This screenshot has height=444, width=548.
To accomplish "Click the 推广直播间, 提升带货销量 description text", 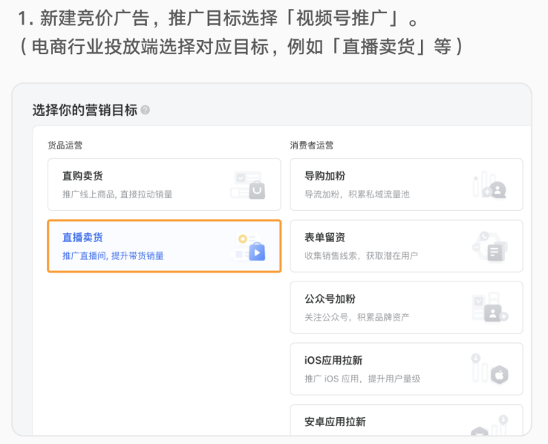I will tap(113, 255).
